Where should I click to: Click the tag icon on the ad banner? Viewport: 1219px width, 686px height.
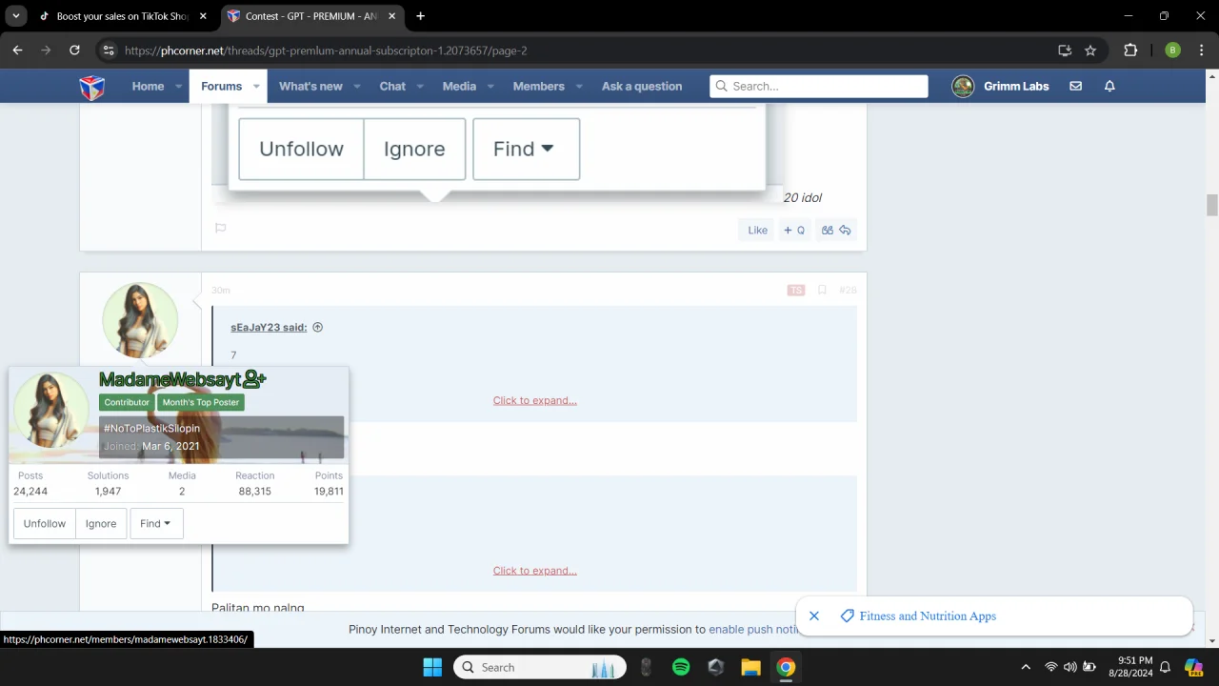847,615
